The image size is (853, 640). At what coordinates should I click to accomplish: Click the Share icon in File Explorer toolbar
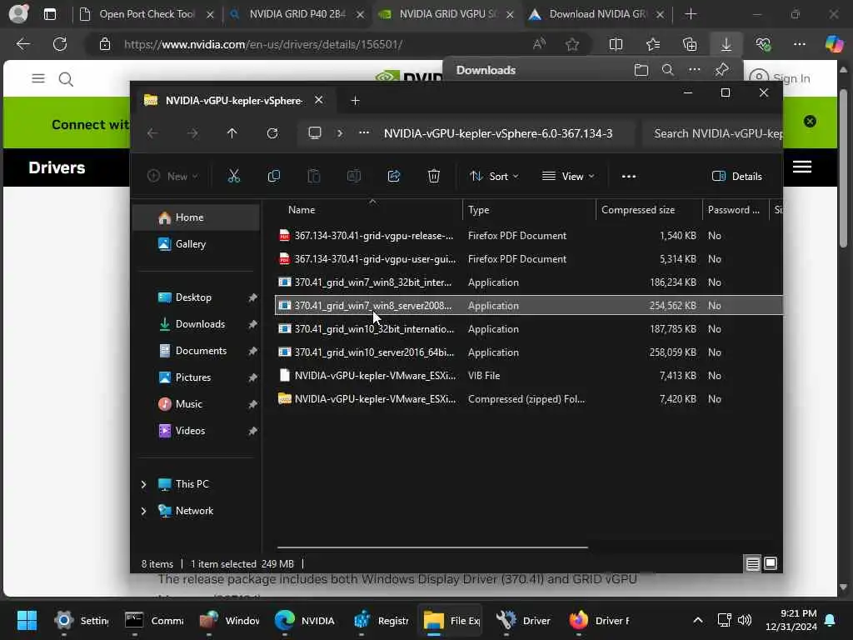[394, 176]
